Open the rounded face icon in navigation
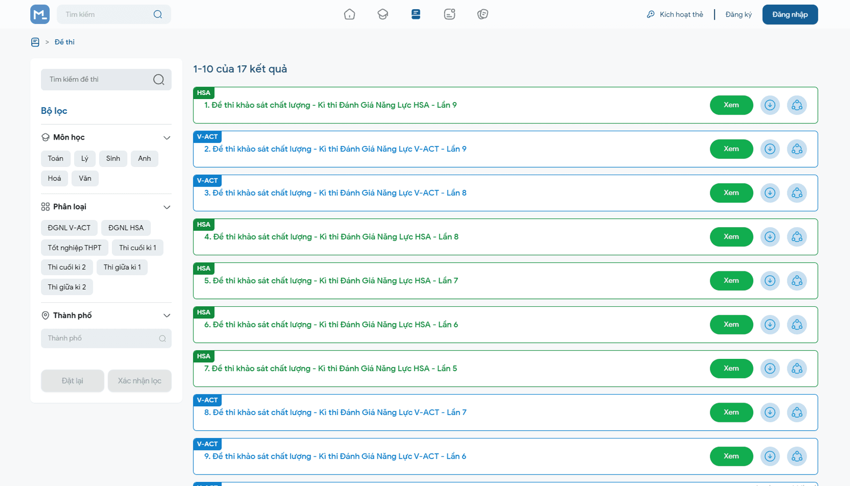850x486 pixels. [x=483, y=14]
